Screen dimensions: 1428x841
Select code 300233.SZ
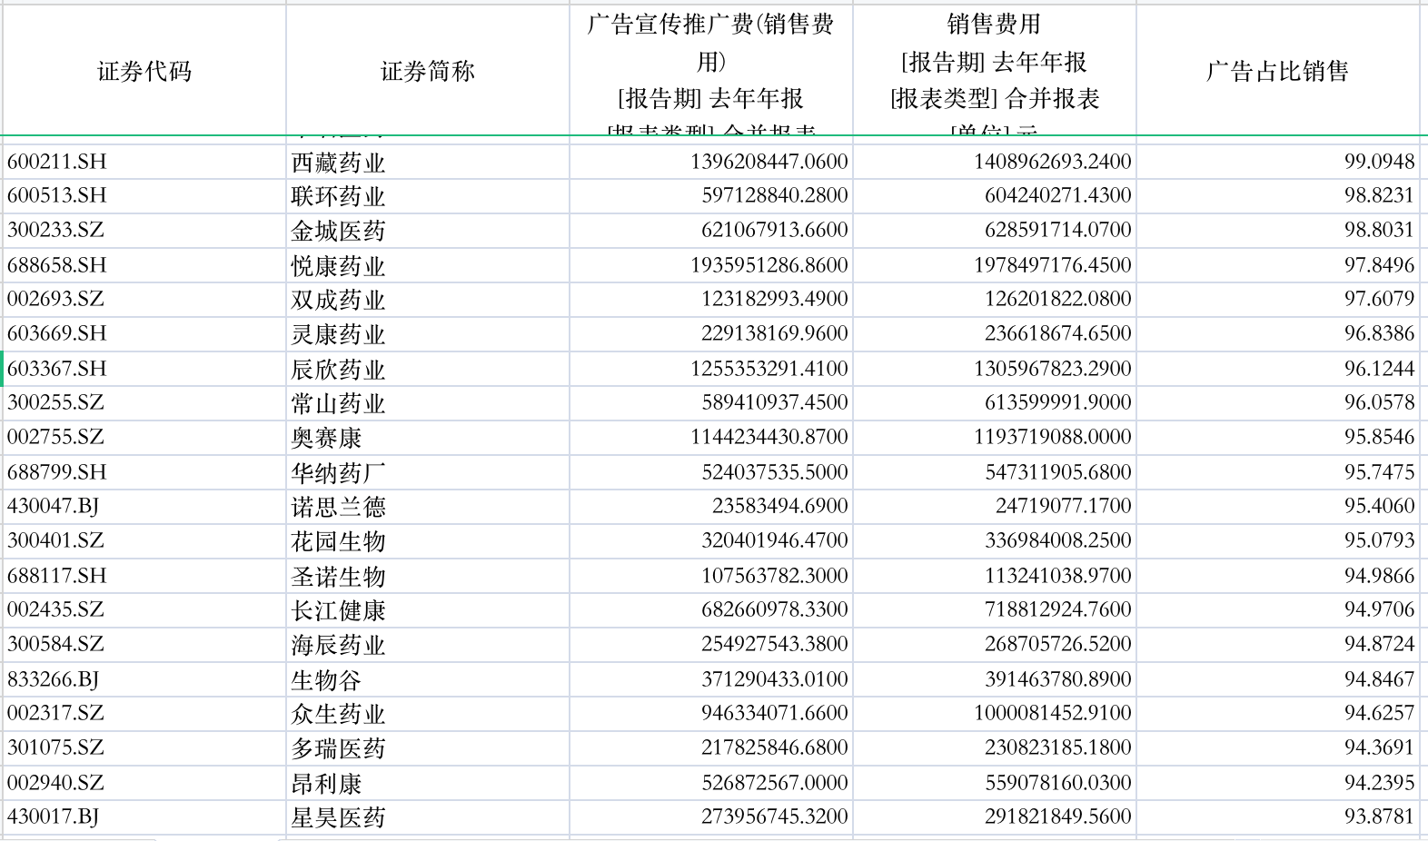pos(144,230)
